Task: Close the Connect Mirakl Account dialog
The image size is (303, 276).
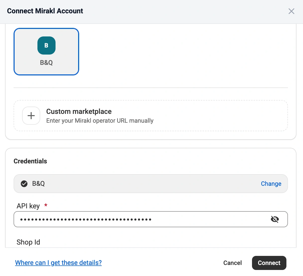Action: (x=291, y=11)
